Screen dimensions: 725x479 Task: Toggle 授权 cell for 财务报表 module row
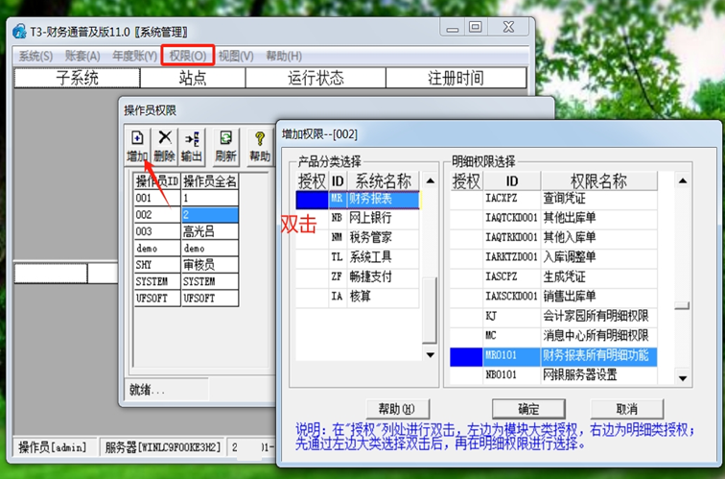coord(312,200)
